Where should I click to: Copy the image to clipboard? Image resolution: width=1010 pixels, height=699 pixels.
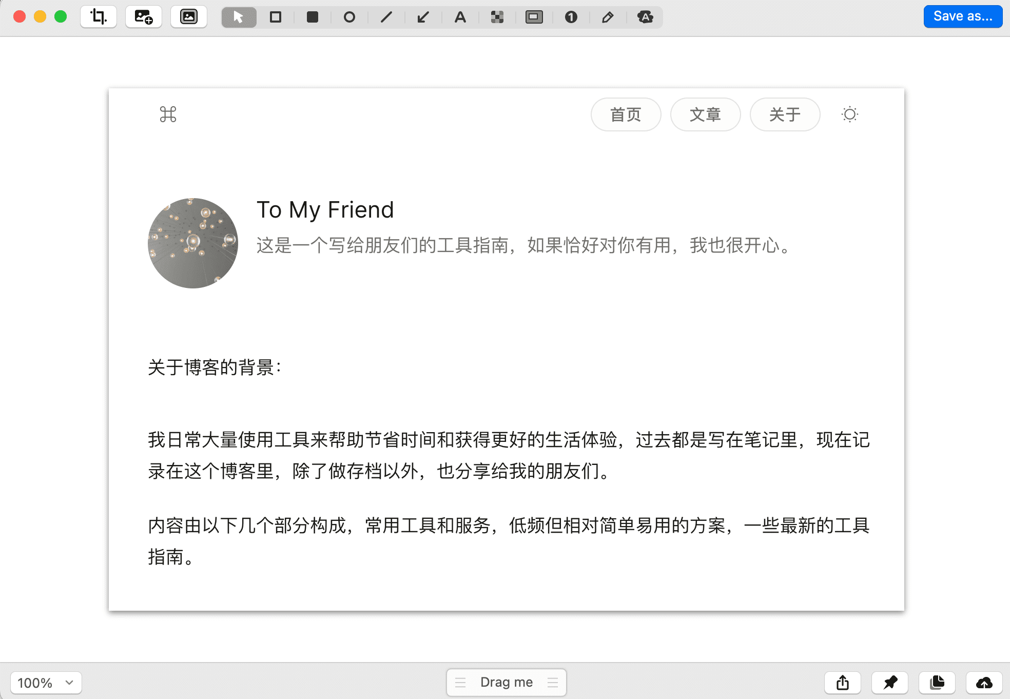click(937, 683)
